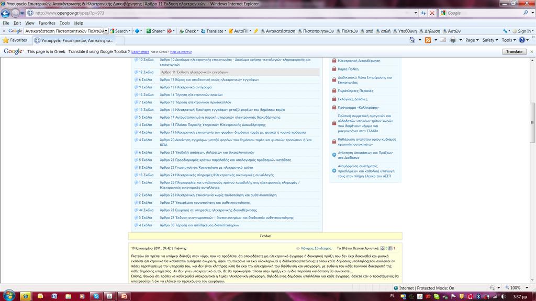
Task: Click the Windows Start orb
Action: coord(9,296)
